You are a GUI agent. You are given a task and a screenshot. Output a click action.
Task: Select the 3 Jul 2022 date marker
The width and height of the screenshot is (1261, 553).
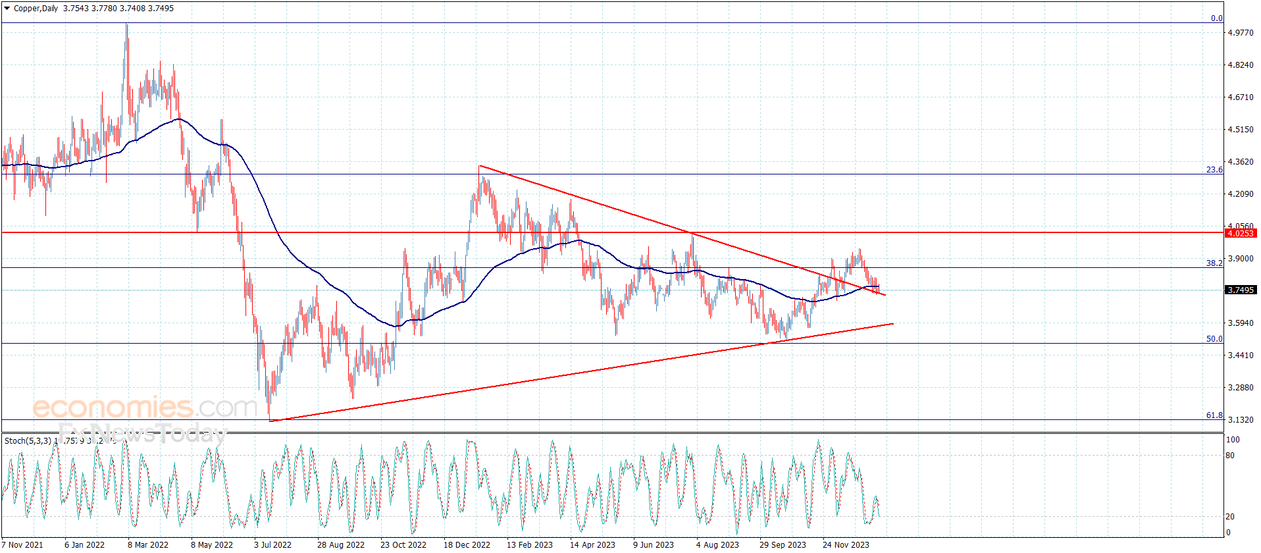[x=272, y=544]
